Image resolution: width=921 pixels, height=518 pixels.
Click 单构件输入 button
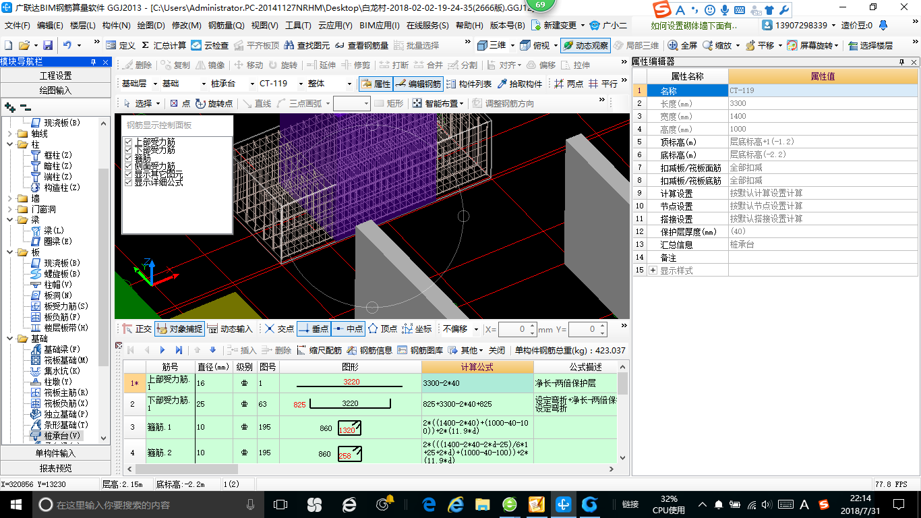55,453
